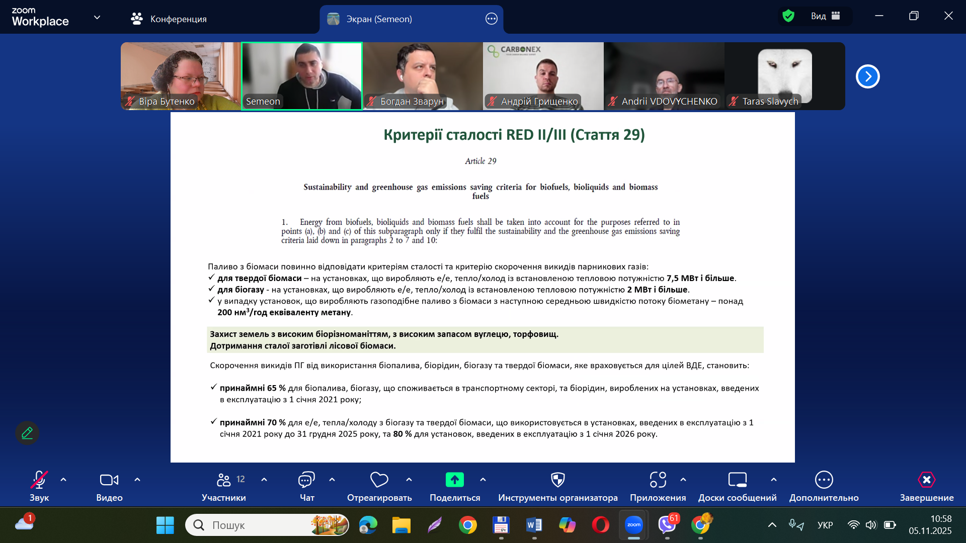The image size is (966, 543).
Task: Open Participants list icon
Action: tap(224, 480)
